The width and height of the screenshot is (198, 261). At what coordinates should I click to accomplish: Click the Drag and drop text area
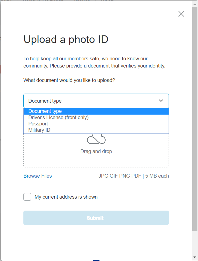coord(96,151)
